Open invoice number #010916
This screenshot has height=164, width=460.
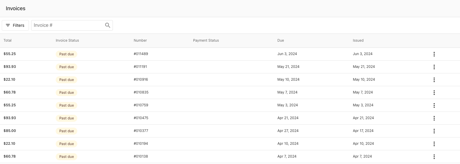click(x=141, y=80)
